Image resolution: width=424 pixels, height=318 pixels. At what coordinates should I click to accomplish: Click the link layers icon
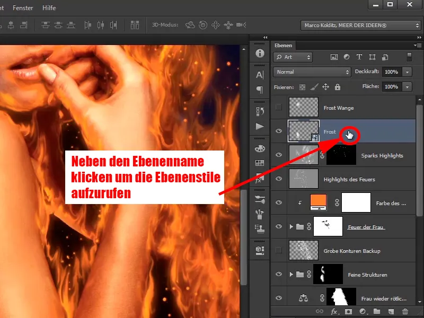(320, 312)
